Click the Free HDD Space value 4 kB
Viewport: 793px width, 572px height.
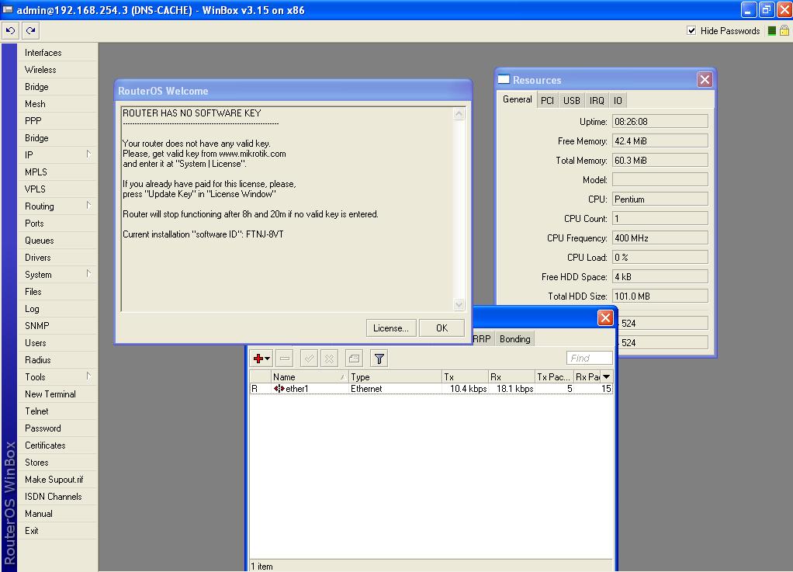pos(660,276)
